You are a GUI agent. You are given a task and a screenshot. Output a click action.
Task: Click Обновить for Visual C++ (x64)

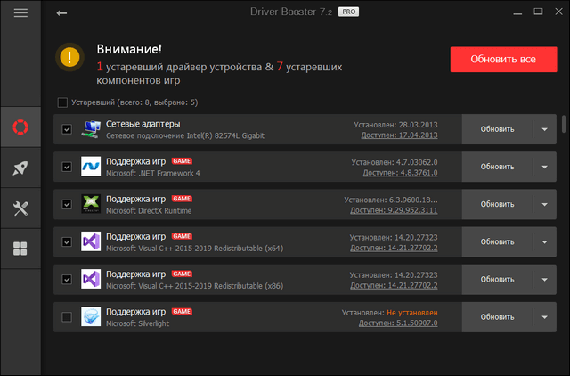click(x=497, y=241)
